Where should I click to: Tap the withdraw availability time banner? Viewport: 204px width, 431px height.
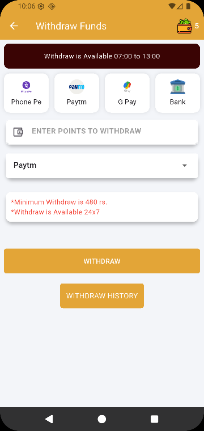pos(102,56)
